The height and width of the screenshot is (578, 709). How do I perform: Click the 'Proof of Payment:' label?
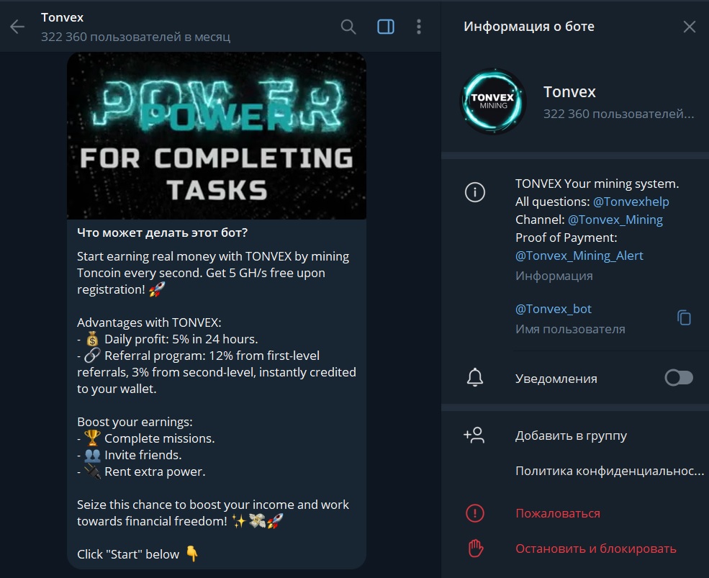click(x=566, y=238)
